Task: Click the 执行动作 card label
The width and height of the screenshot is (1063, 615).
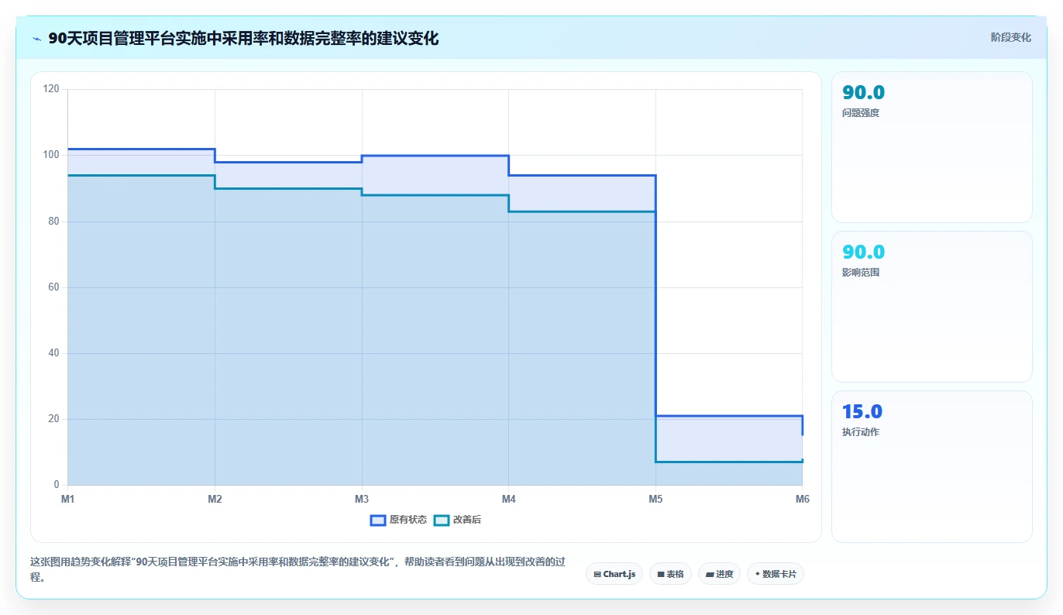Action: [x=861, y=432]
